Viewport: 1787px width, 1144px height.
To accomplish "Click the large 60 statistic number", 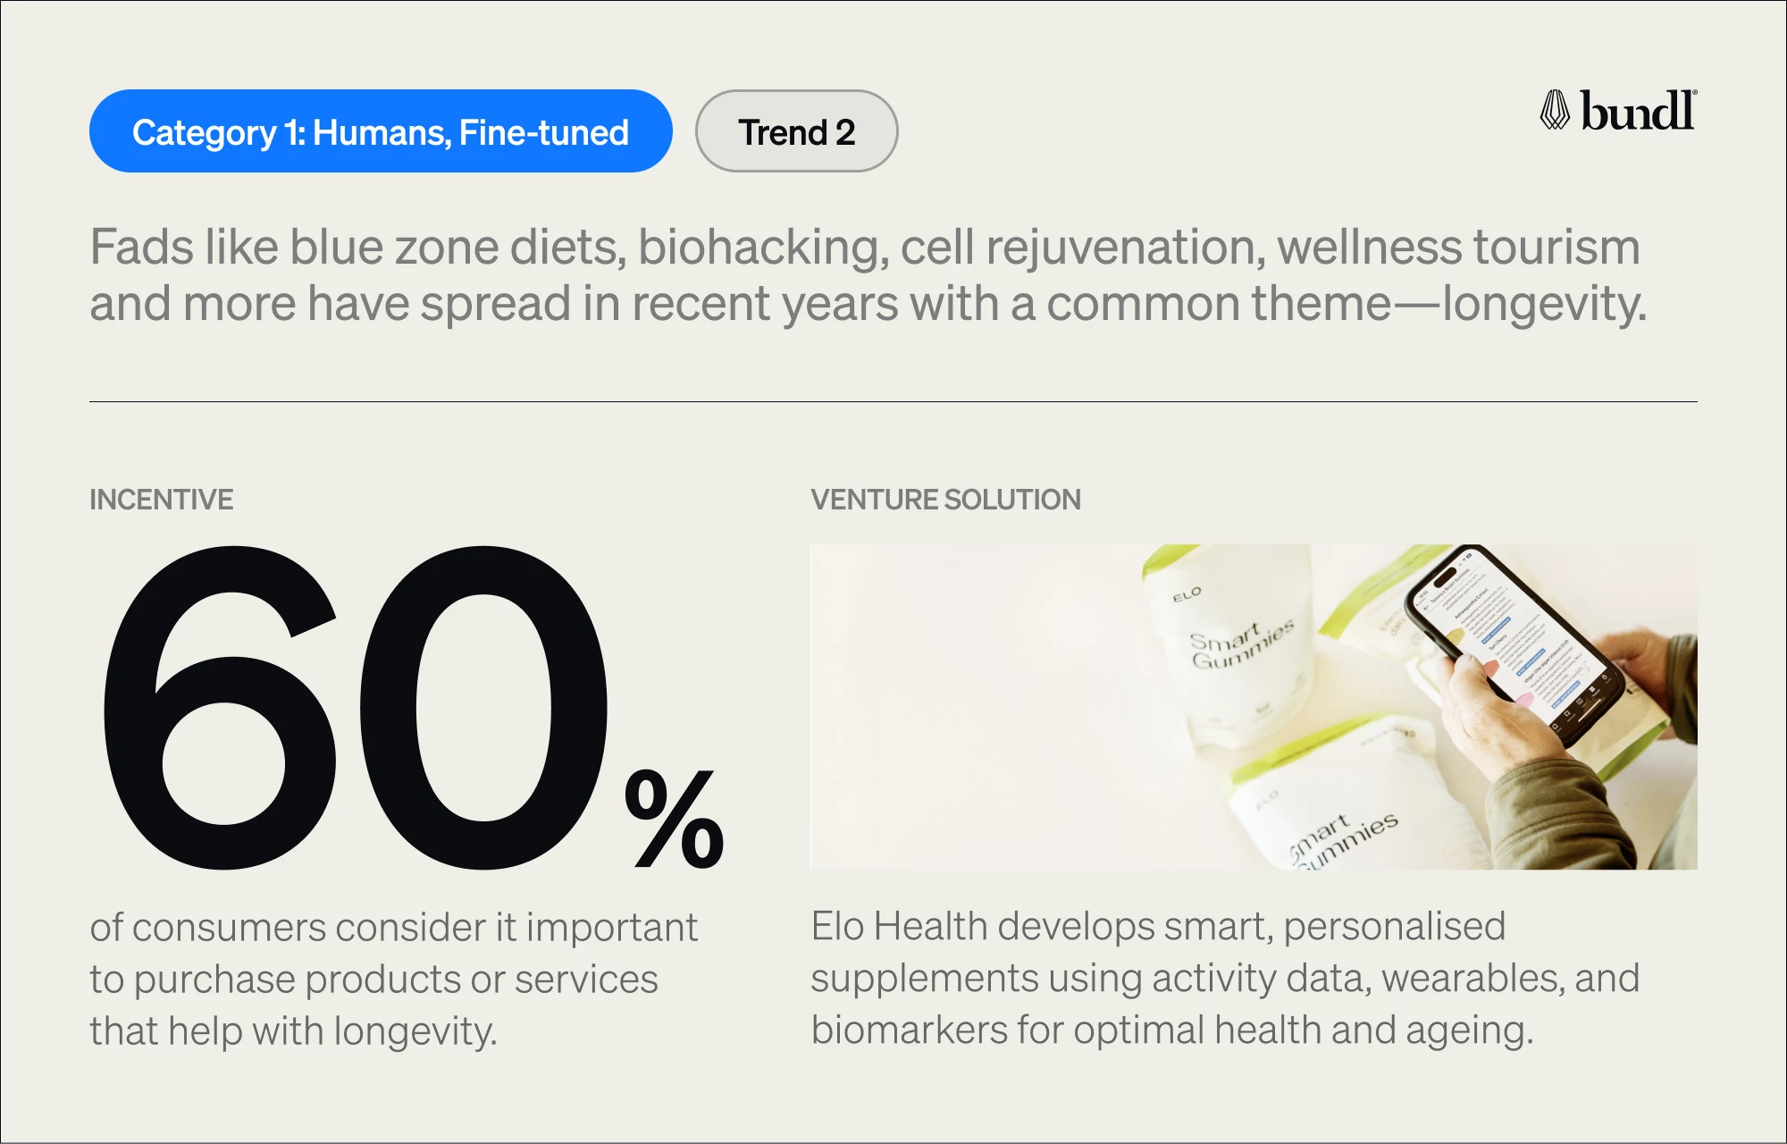I will (x=356, y=707).
